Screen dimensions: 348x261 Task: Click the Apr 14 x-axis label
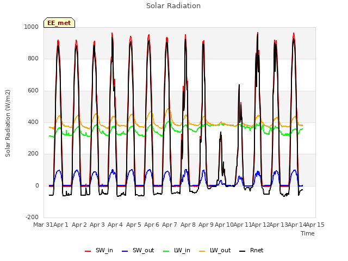pos(297,225)
